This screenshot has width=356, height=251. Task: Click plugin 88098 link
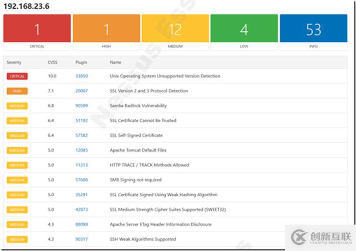81,225
